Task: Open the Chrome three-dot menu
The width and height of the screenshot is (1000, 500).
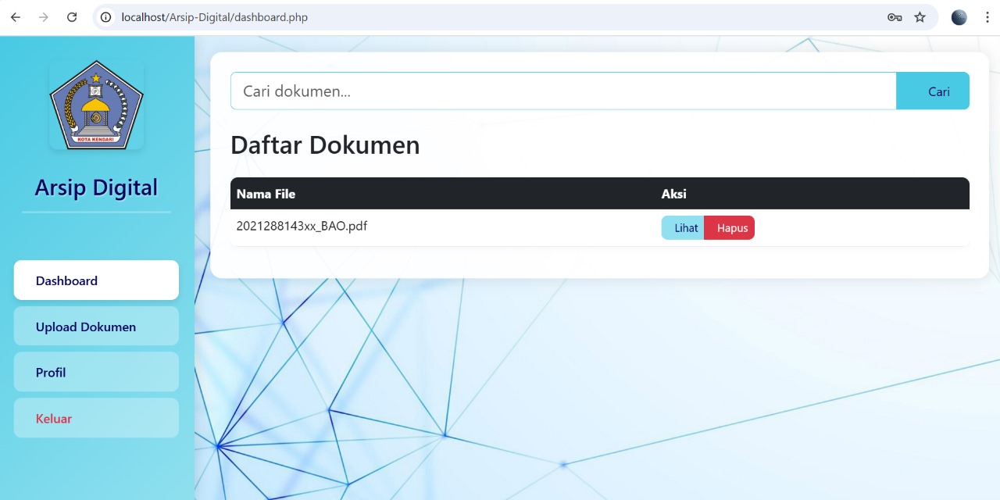Action: click(987, 16)
